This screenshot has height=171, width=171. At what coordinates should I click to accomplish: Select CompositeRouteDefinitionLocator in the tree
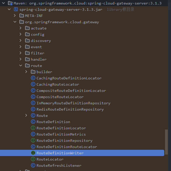coord(71,91)
